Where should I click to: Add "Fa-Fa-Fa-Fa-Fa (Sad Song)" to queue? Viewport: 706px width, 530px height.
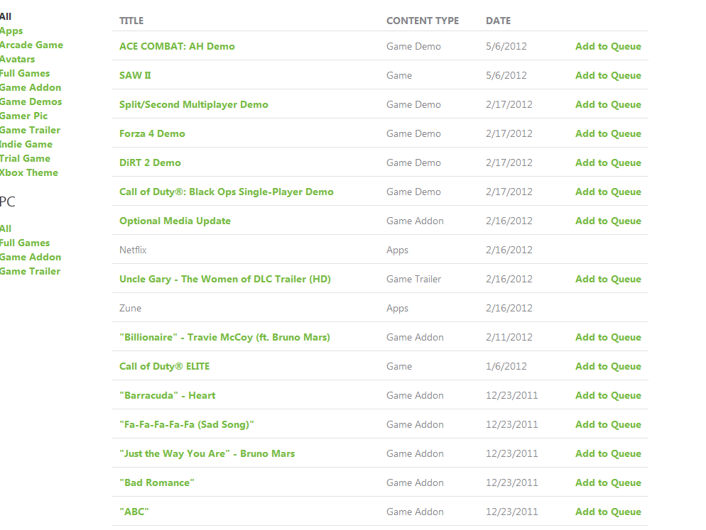(608, 425)
